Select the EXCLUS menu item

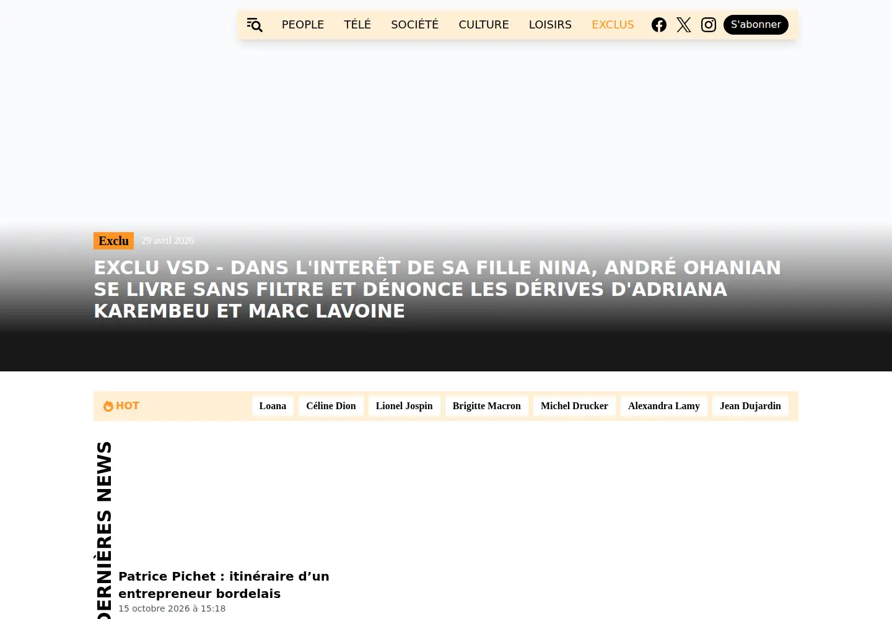[x=613, y=25]
